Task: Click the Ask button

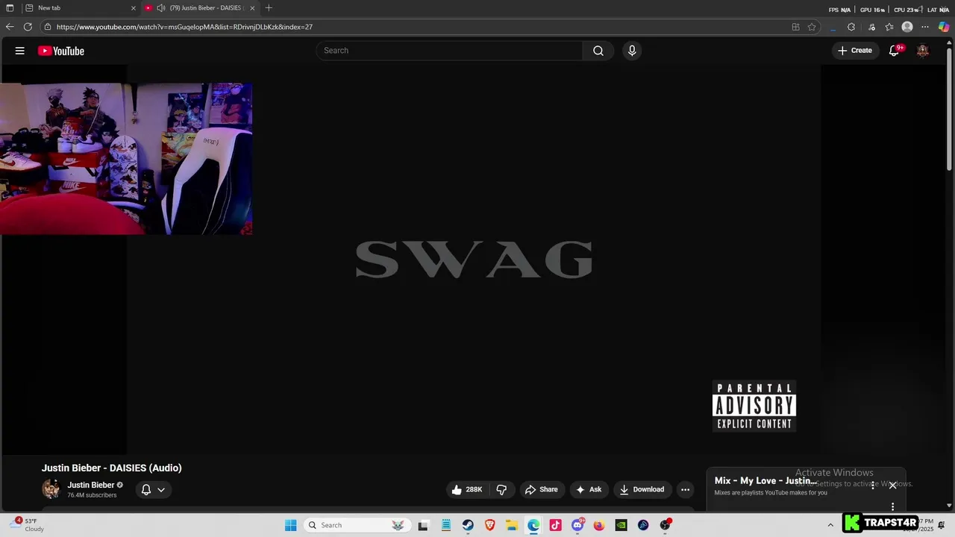Action: coord(589,489)
